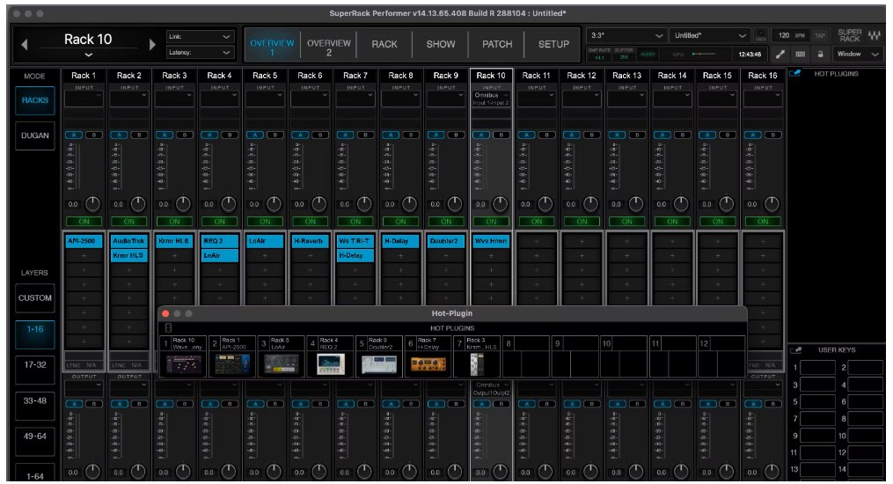Go to the previous rack using left arrow
The height and width of the screenshot is (484, 893).
pos(24,44)
